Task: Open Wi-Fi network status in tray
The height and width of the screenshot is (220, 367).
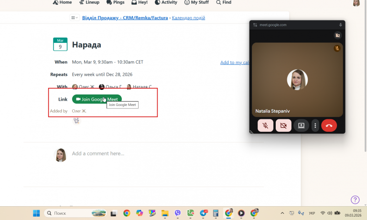Action: (323, 213)
